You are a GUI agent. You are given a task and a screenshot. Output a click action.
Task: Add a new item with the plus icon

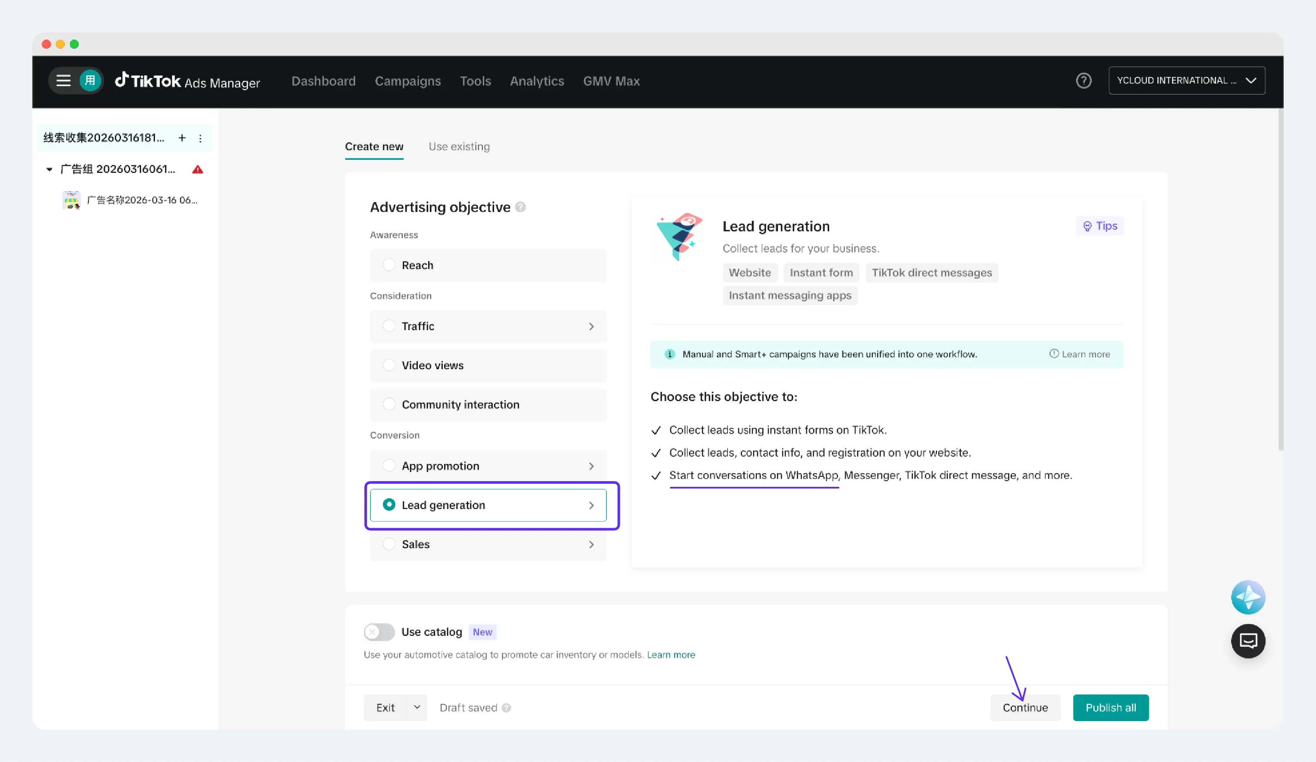click(x=182, y=138)
